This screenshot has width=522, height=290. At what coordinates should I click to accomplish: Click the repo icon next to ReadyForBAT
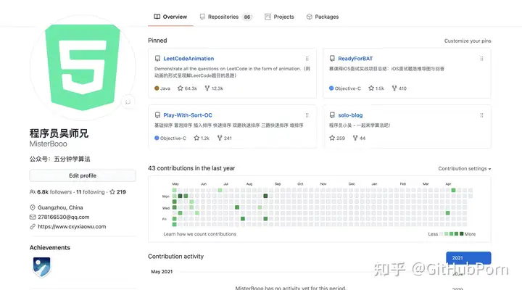click(x=332, y=59)
